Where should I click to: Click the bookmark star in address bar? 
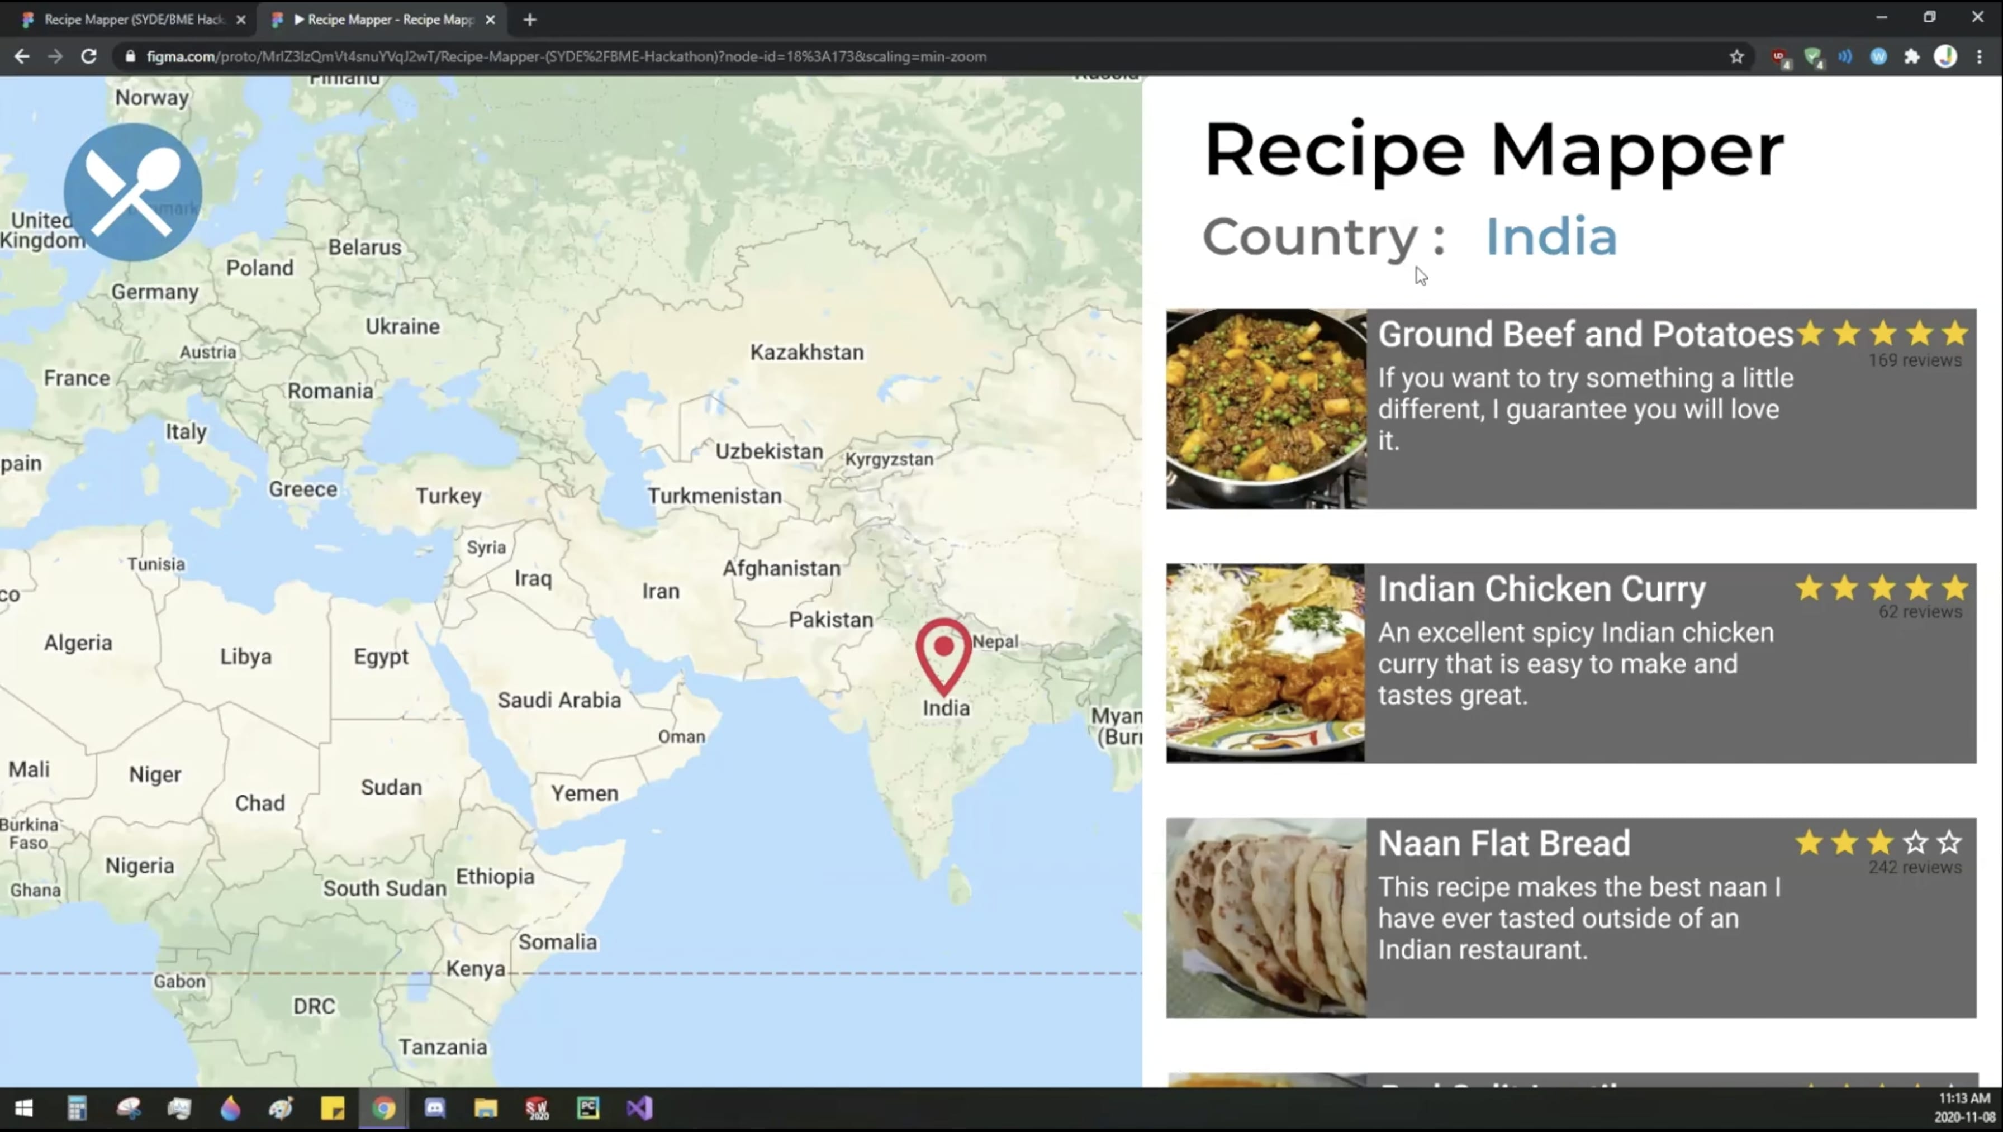[1736, 57]
